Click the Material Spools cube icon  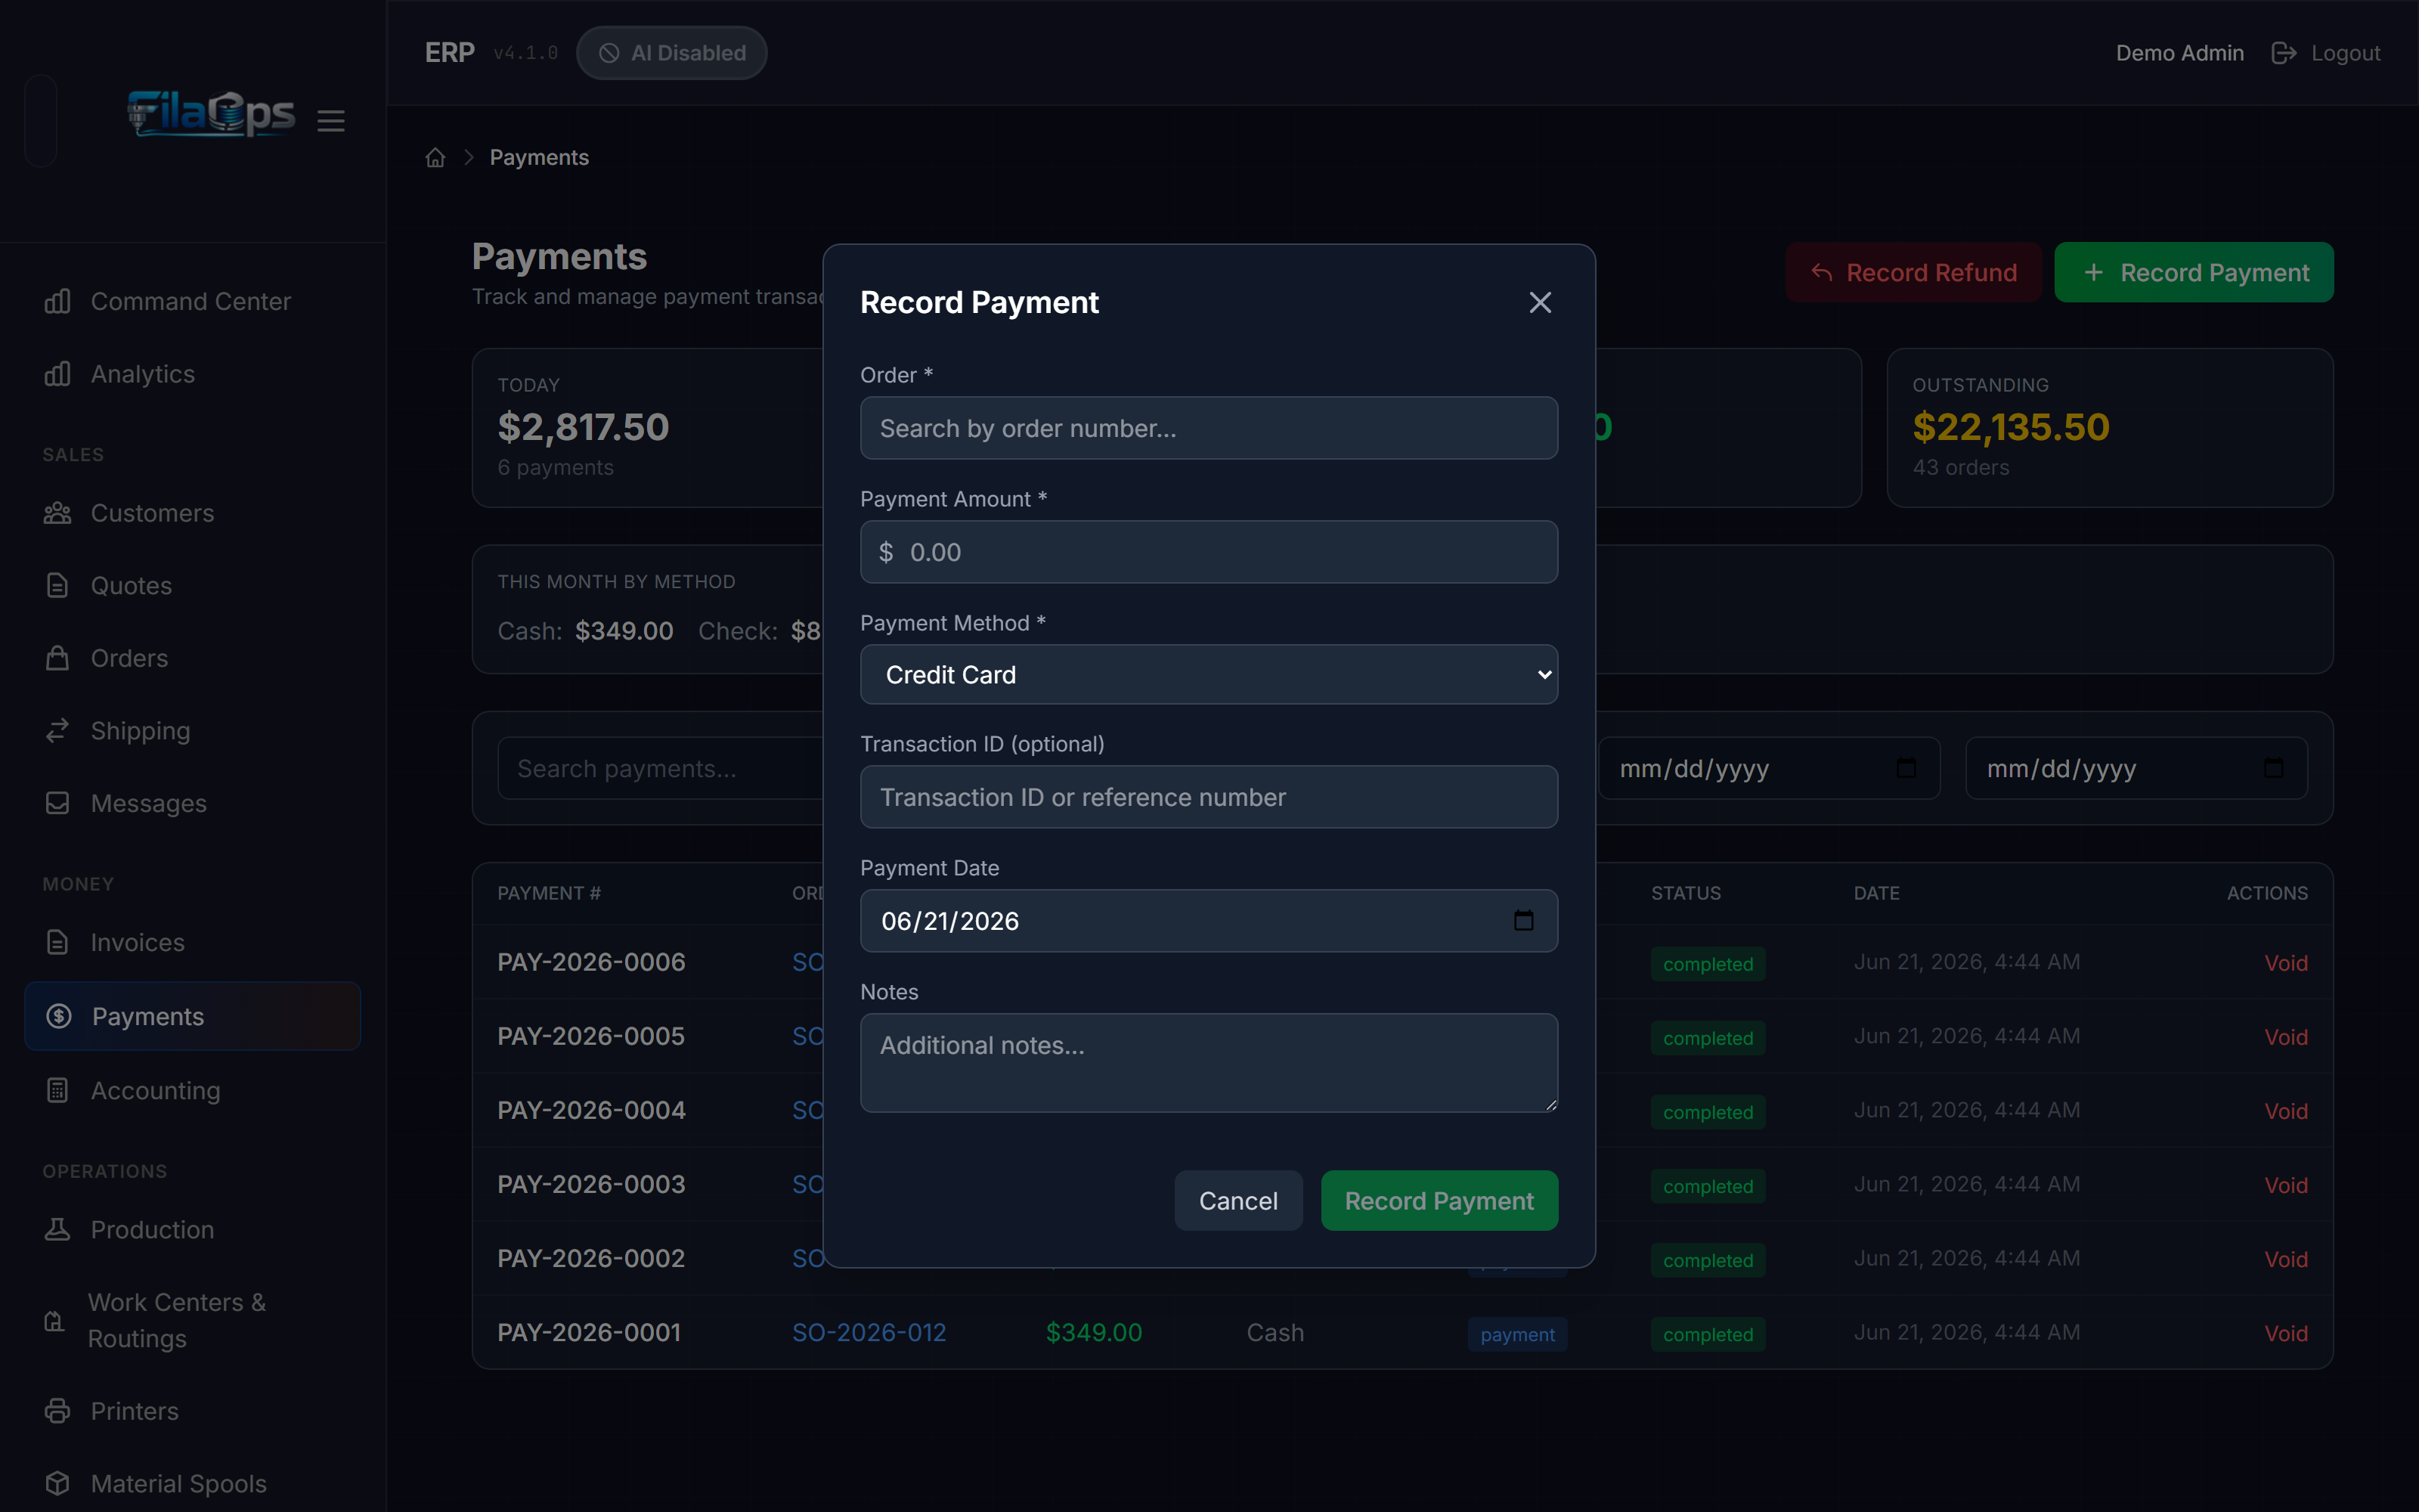point(58,1483)
